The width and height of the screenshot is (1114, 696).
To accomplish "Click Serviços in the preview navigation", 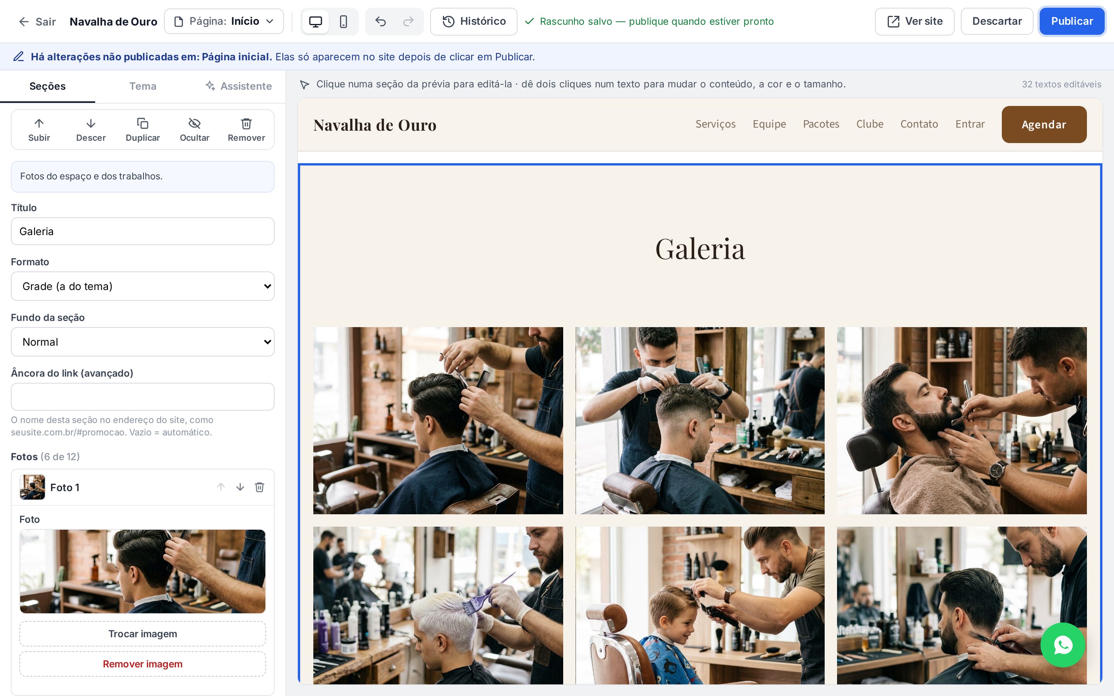I will tap(715, 124).
